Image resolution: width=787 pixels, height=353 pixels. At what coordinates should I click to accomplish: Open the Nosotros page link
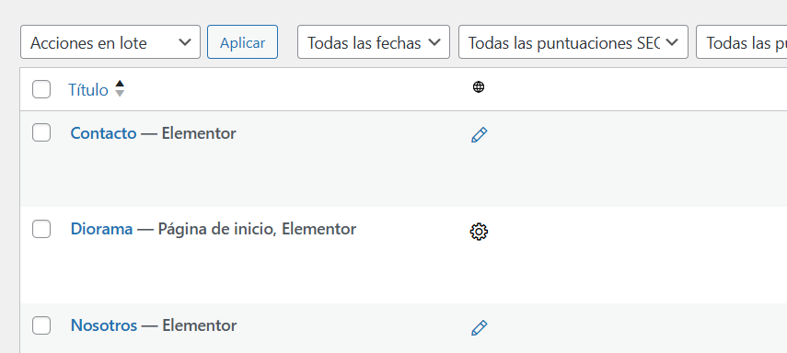(104, 325)
